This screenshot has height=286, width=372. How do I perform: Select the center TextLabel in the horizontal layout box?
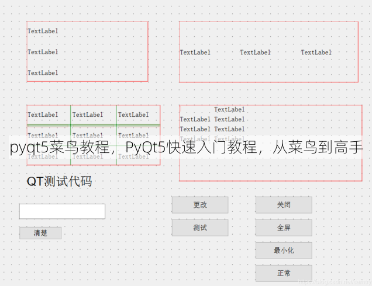[x=255, y=53]
